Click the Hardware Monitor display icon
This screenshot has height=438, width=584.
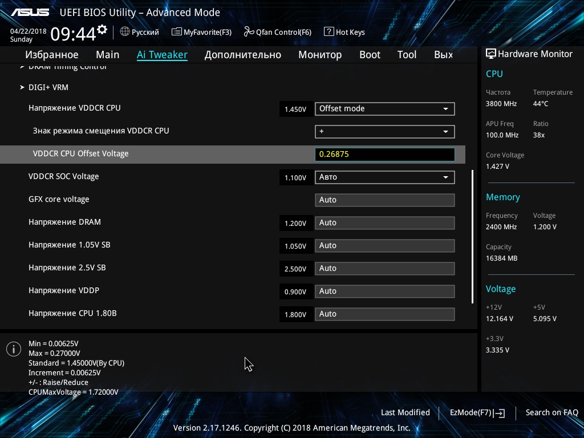491,54
